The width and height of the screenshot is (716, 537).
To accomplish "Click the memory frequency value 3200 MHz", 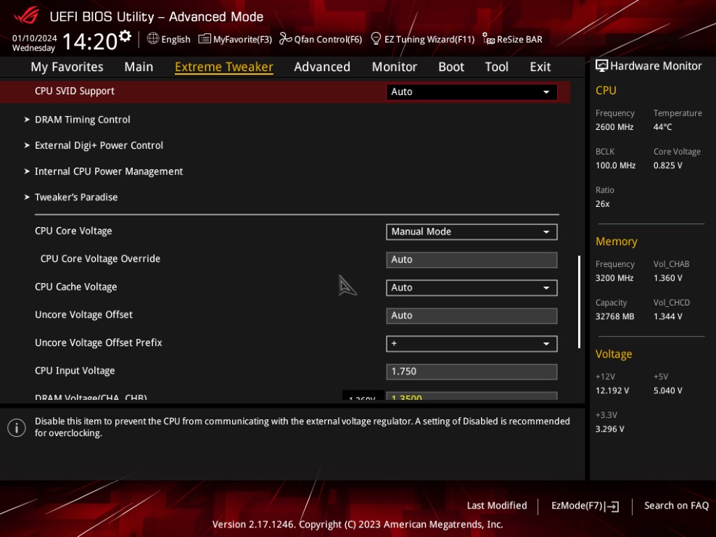I will point(614,278).
